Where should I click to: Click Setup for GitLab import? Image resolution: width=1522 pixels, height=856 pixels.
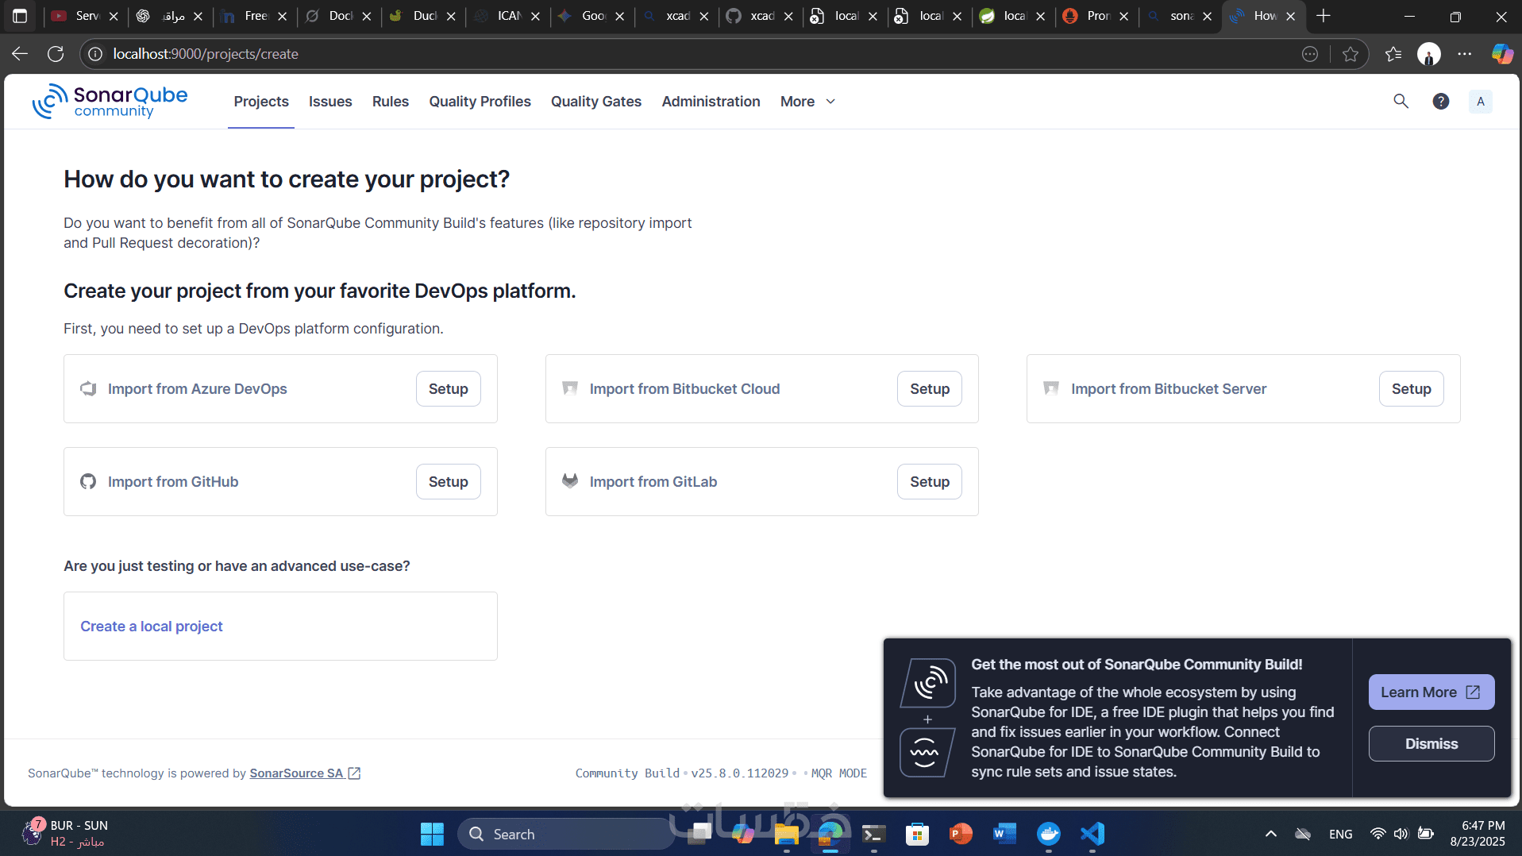929,482
